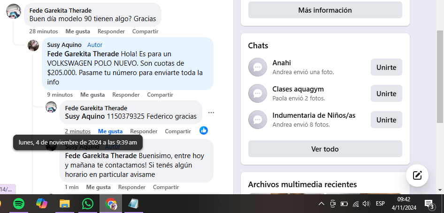
Task: Show hidden system tray icons
Action: coord(322,204)
